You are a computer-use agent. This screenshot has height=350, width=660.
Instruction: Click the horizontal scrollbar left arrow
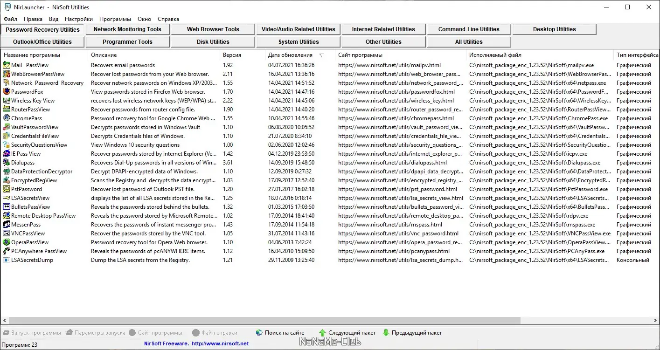click(5, 321)
